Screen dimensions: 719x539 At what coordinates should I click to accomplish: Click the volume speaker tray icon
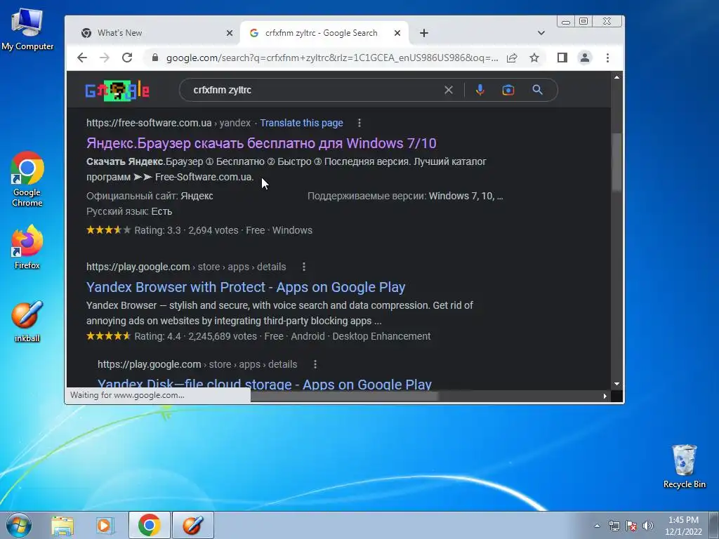click(648, 526)
